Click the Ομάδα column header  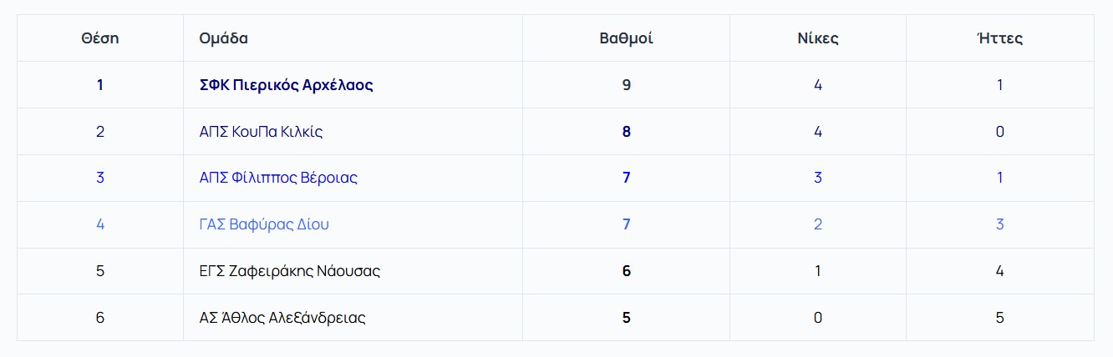(223, 38)
